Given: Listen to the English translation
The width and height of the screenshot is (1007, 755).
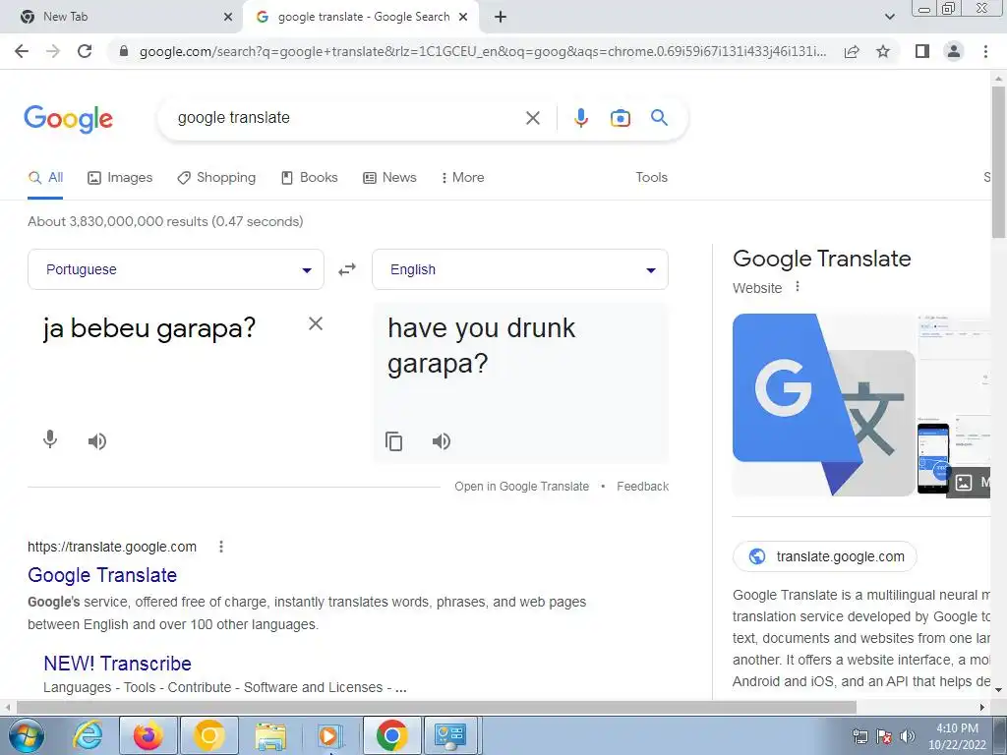Looking at the screenshot, I should click(x=442, y=441).
